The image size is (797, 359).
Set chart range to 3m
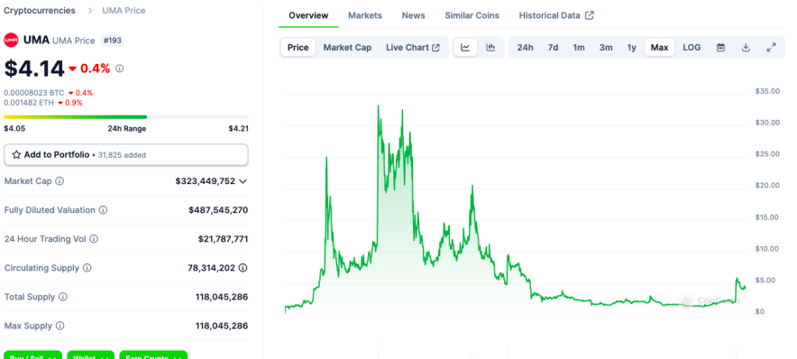605,48
